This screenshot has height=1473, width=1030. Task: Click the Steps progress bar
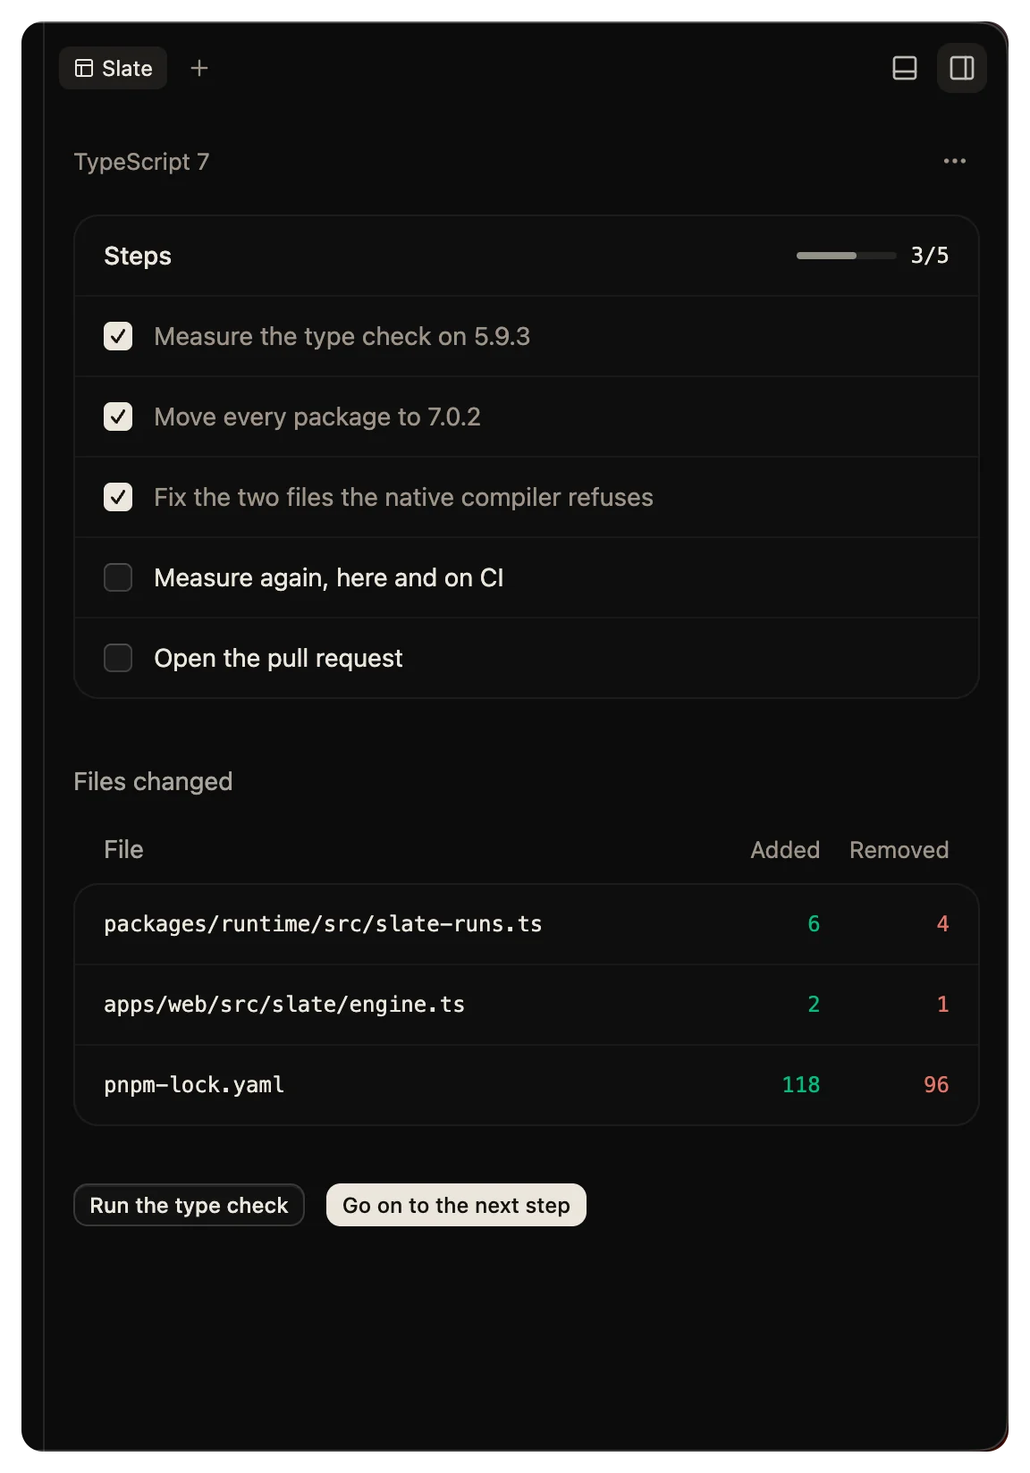846,256
